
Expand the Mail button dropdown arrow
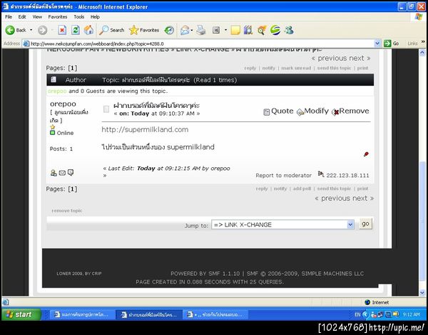[x=192, y=30]
